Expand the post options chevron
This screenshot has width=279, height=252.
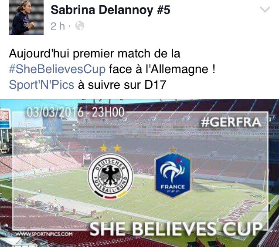point(265,10)
